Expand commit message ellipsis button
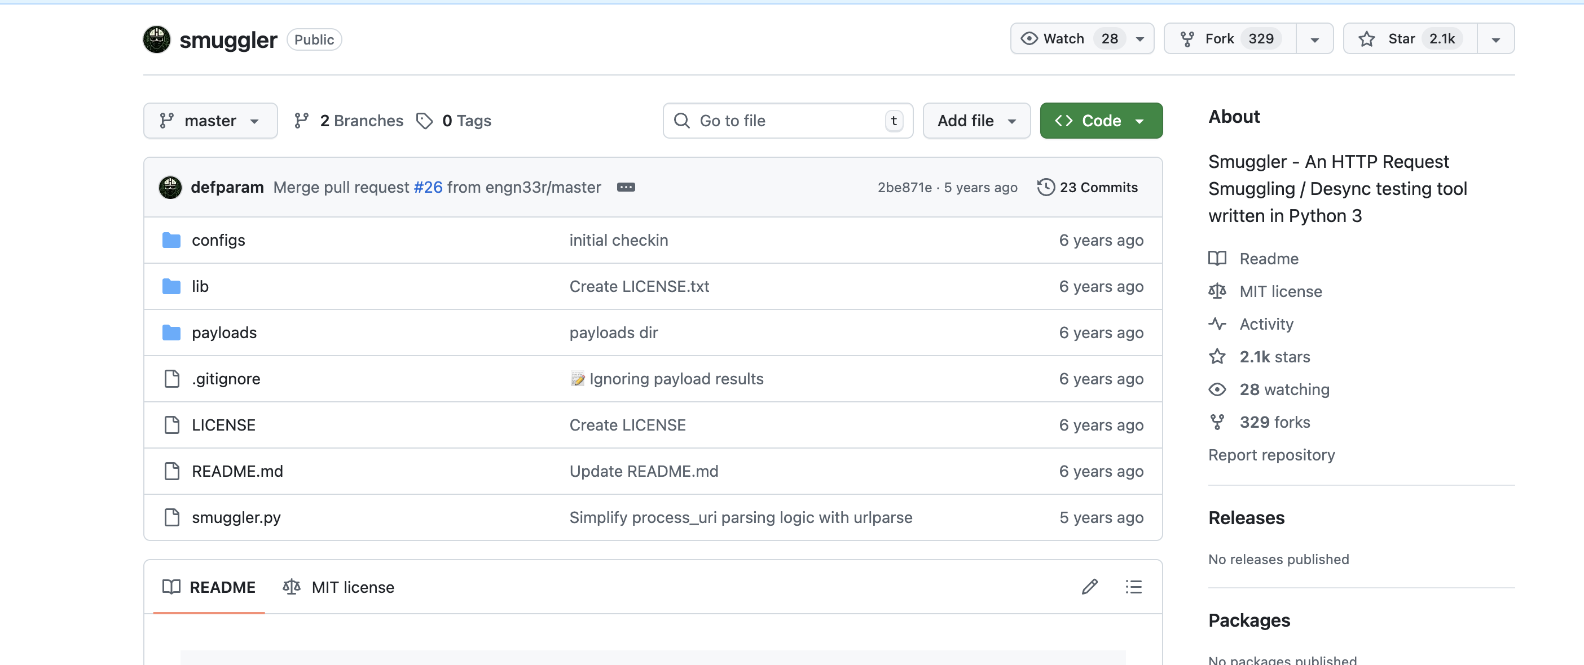Image resolution: width=1584 pixels, height=665 pixels. point(626,187)
